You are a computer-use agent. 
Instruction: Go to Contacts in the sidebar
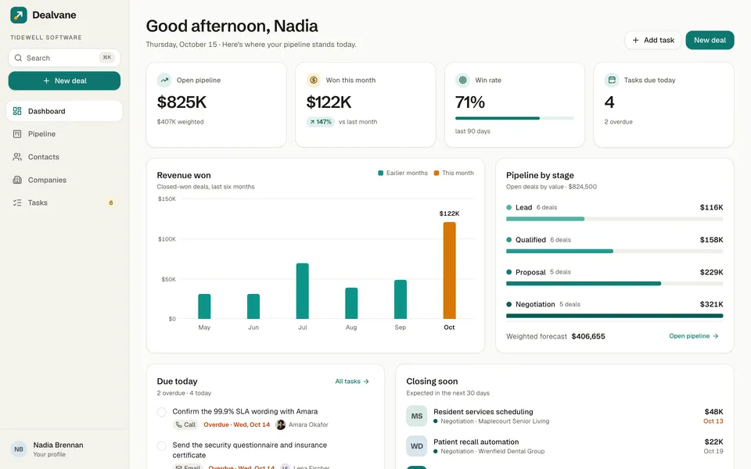[64, 157]
